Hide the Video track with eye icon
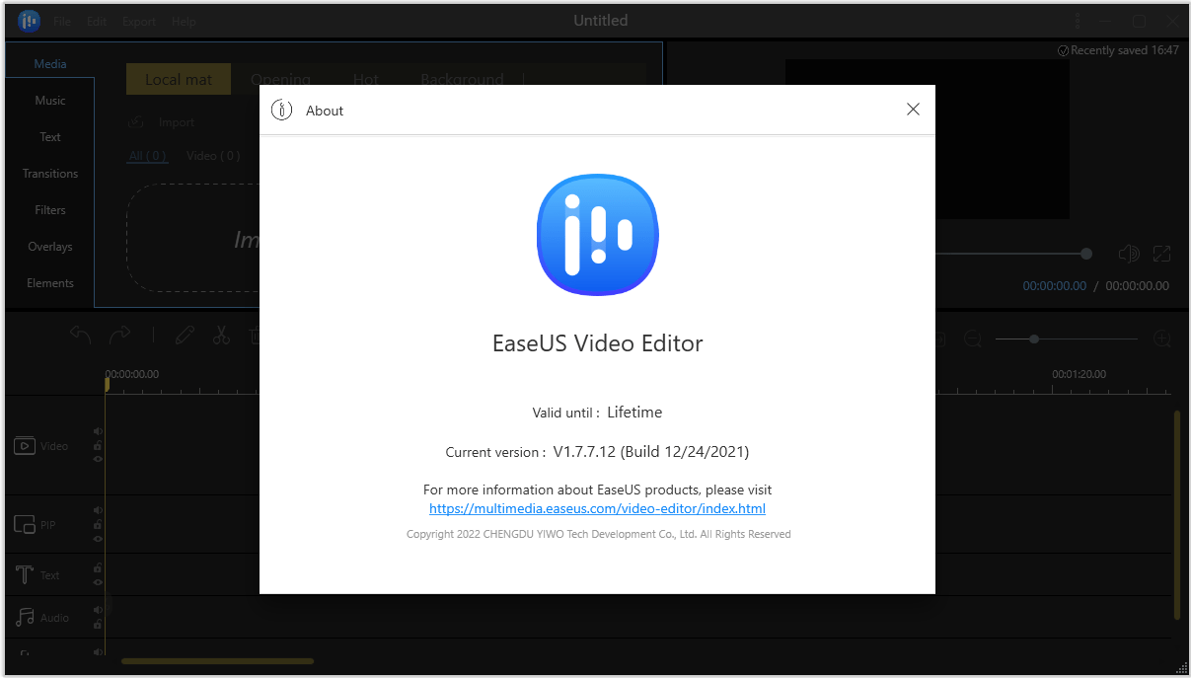 [98, 459]
